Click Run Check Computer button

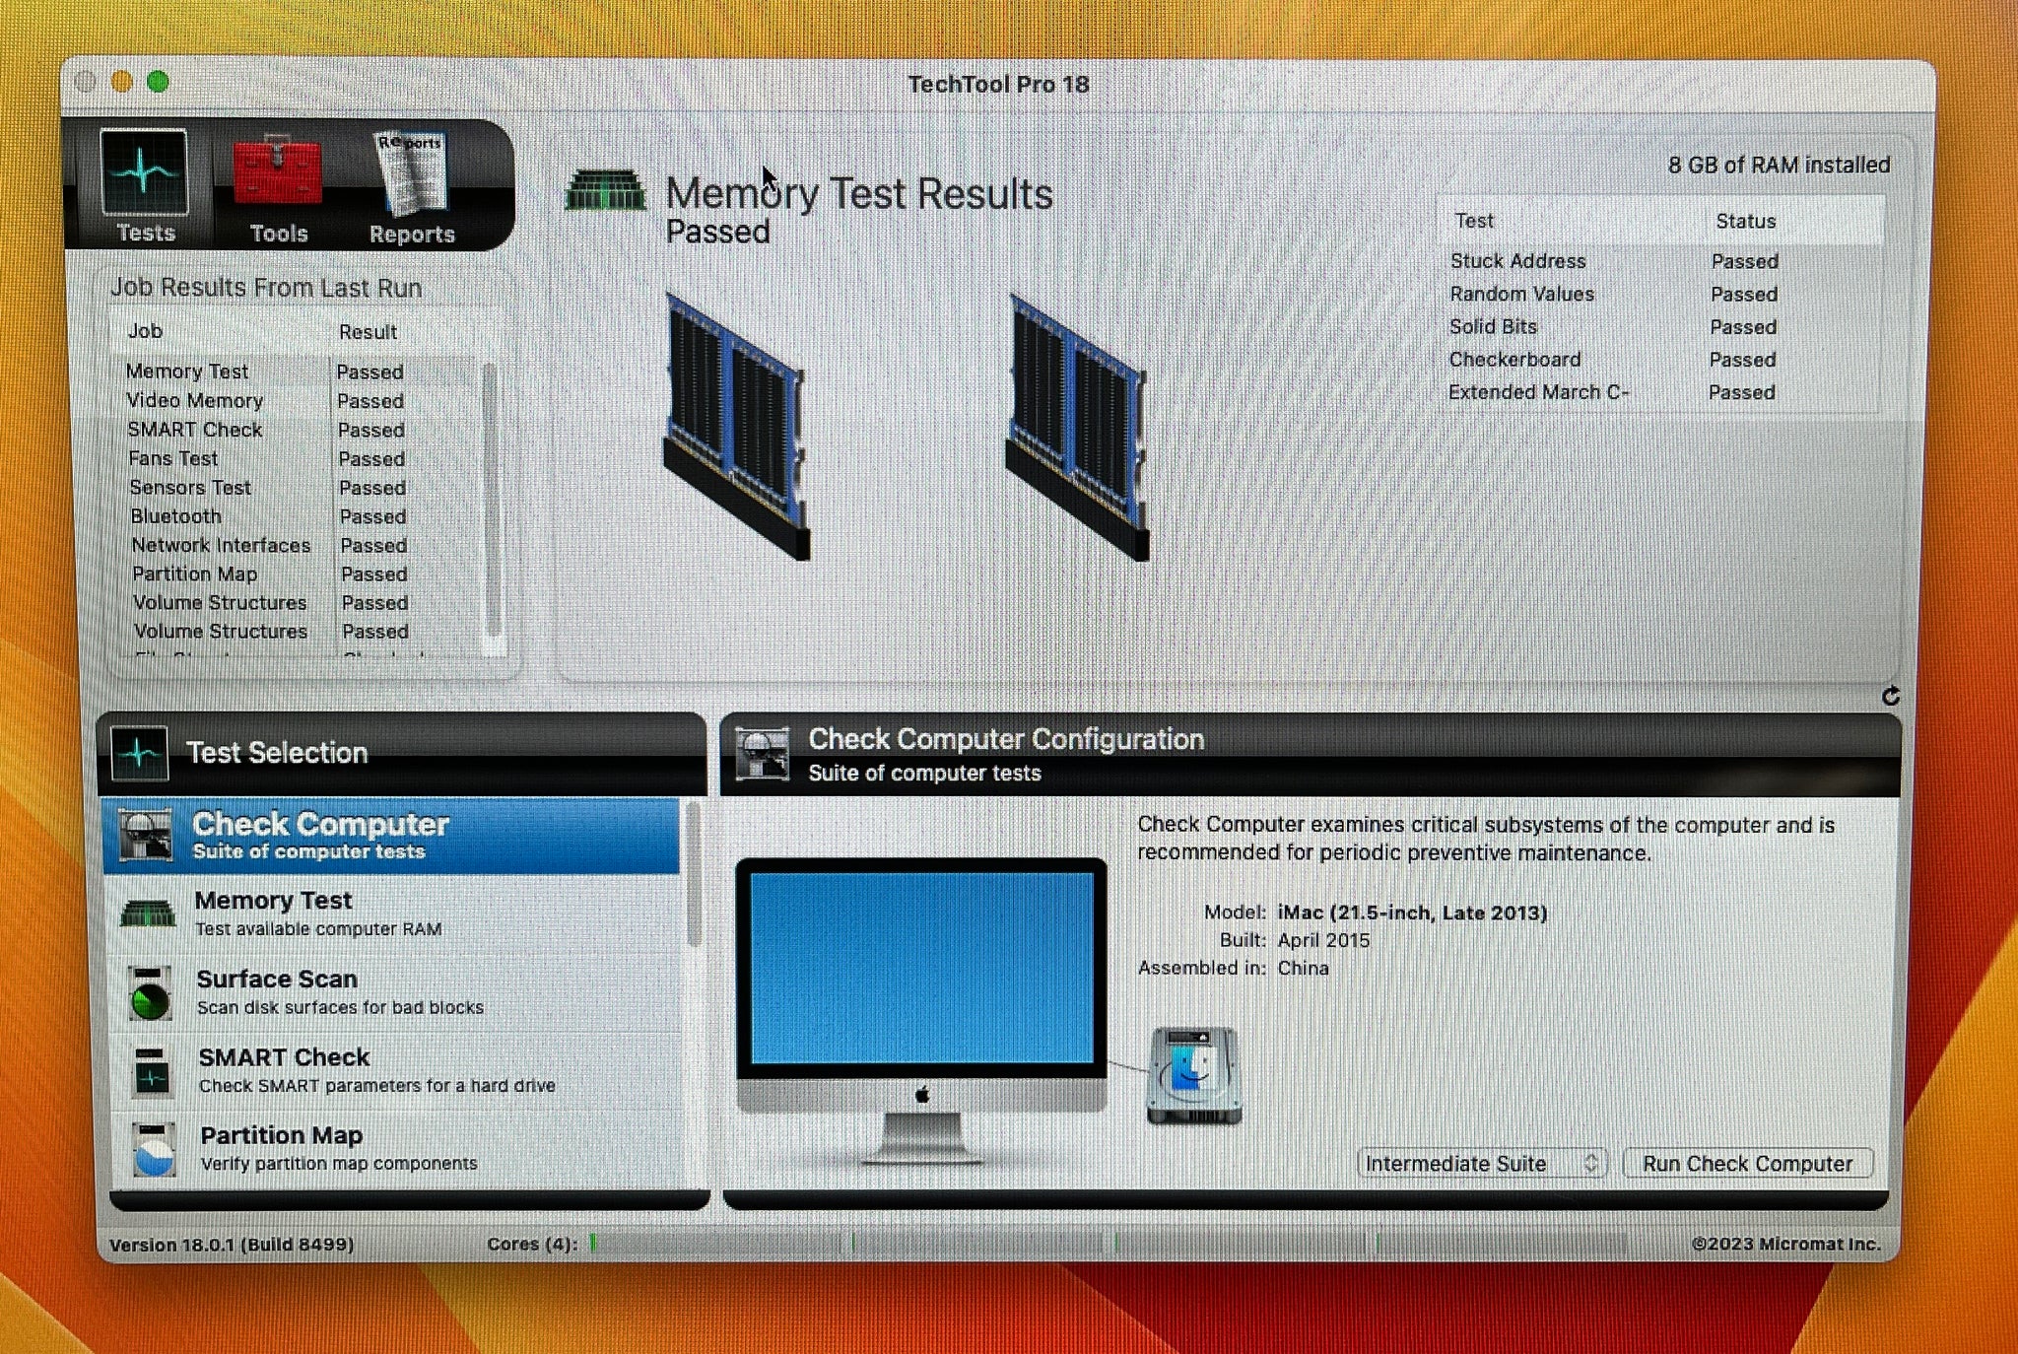[1747, 1164]
